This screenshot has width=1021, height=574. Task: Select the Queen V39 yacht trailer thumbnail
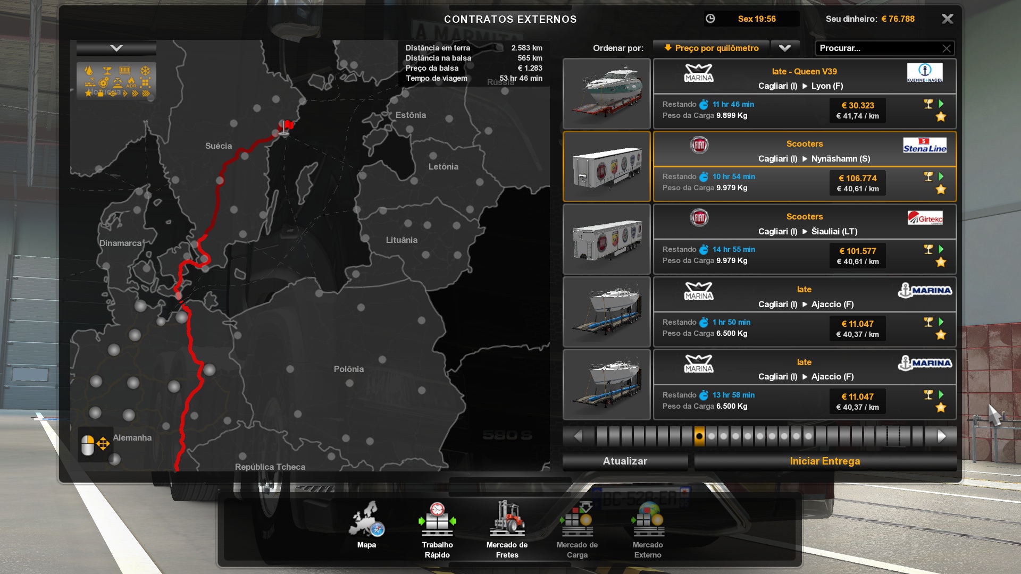[607, 94]
